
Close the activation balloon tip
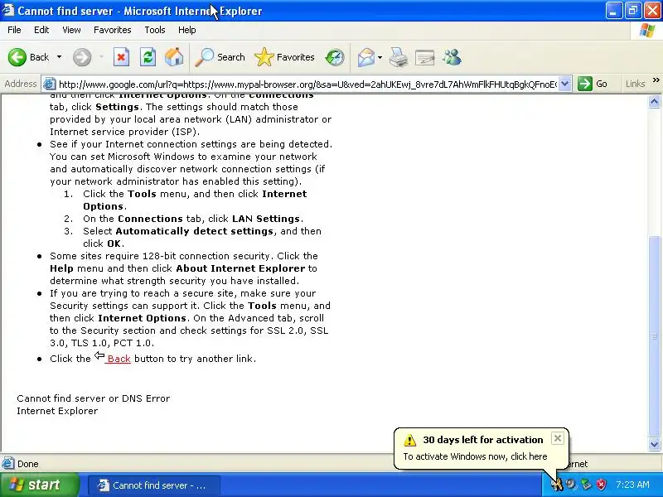(x=558, y=438)
